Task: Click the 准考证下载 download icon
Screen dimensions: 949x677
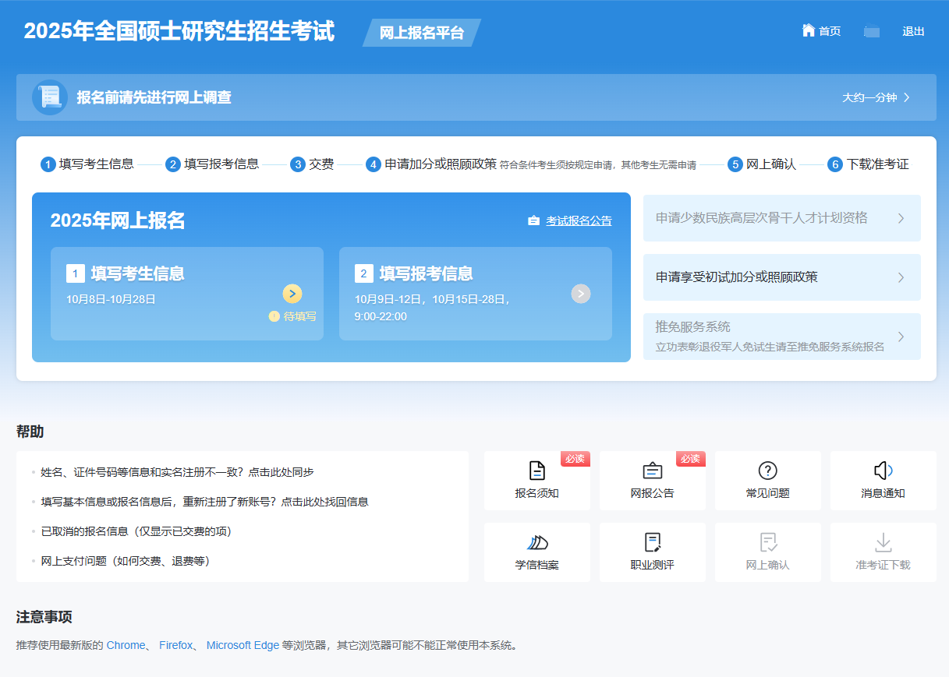Action: 883,552
